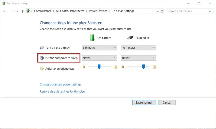This screenshot has height=129, width=216.
Task: Click the sun icon beside Adjust plan brightness
Action: [x=42, y=69]
